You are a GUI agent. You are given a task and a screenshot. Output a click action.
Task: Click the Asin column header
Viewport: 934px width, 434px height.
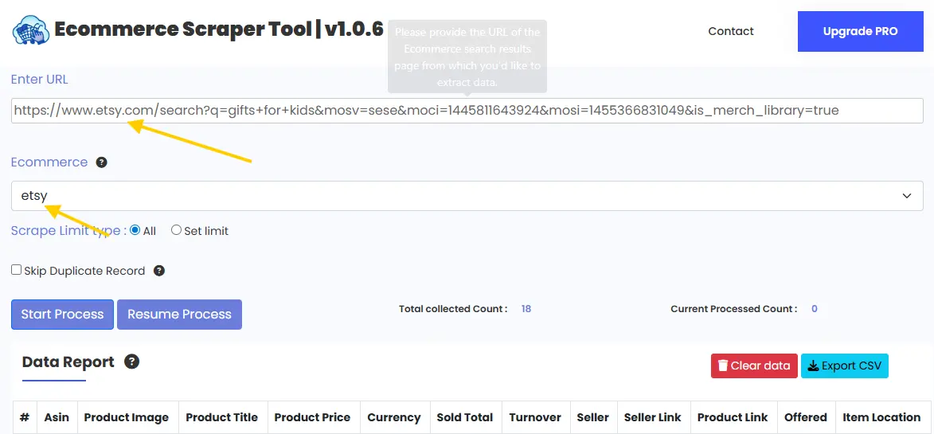click(57, 417)
